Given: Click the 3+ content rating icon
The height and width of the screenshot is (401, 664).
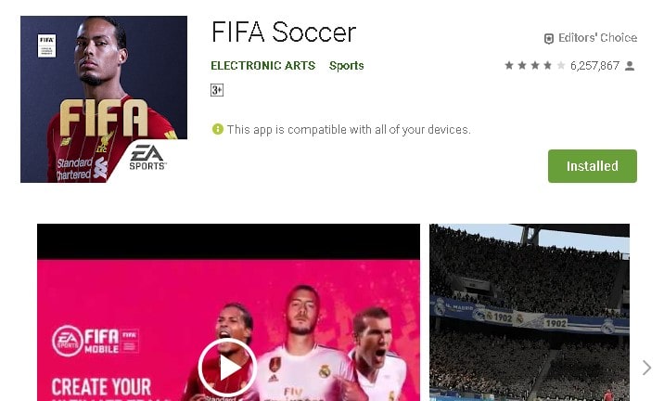Looking at the screenshot, I should [x=217, y=90].
